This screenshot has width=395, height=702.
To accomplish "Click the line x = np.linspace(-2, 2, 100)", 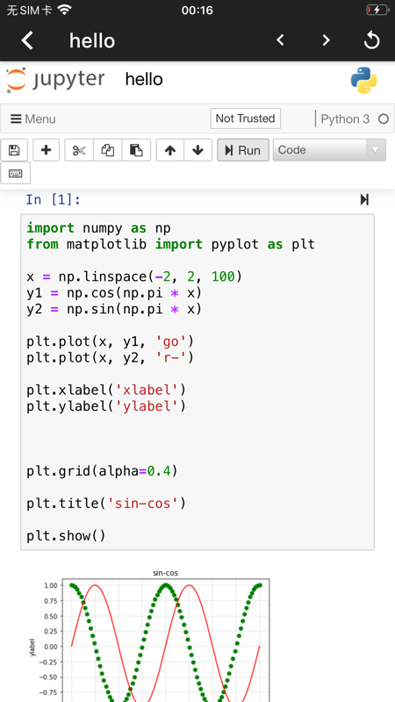I will (134, 276).
